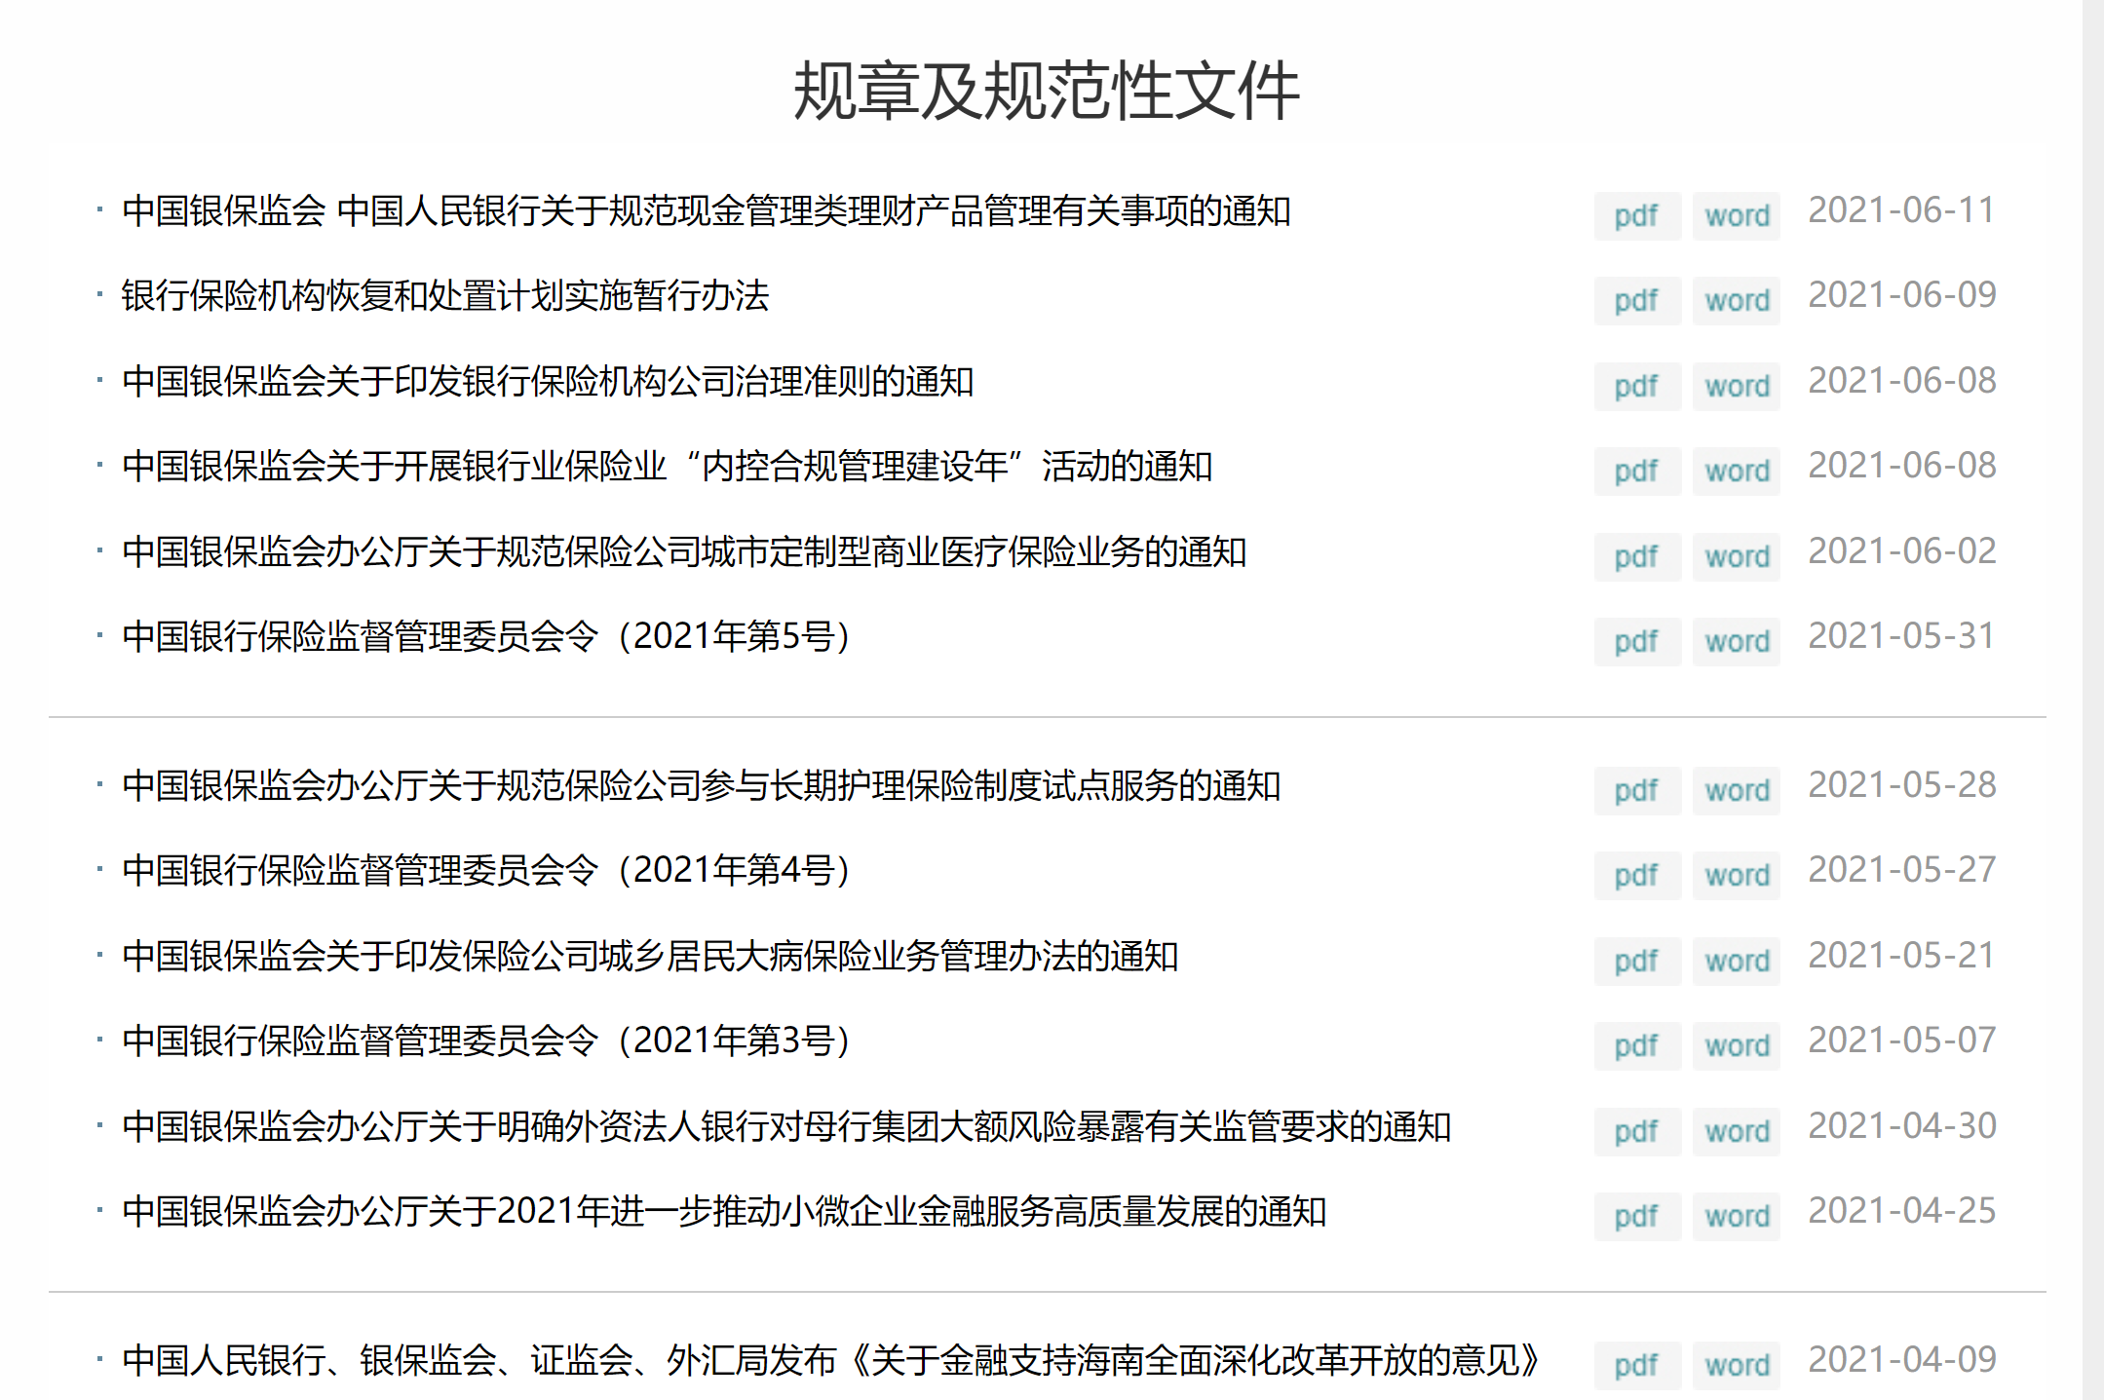Viewport: 2104px width, 1400px height.
Task: Open pdf for 城乡居民大病保险 notice
Action: [x=1637, y=961]
